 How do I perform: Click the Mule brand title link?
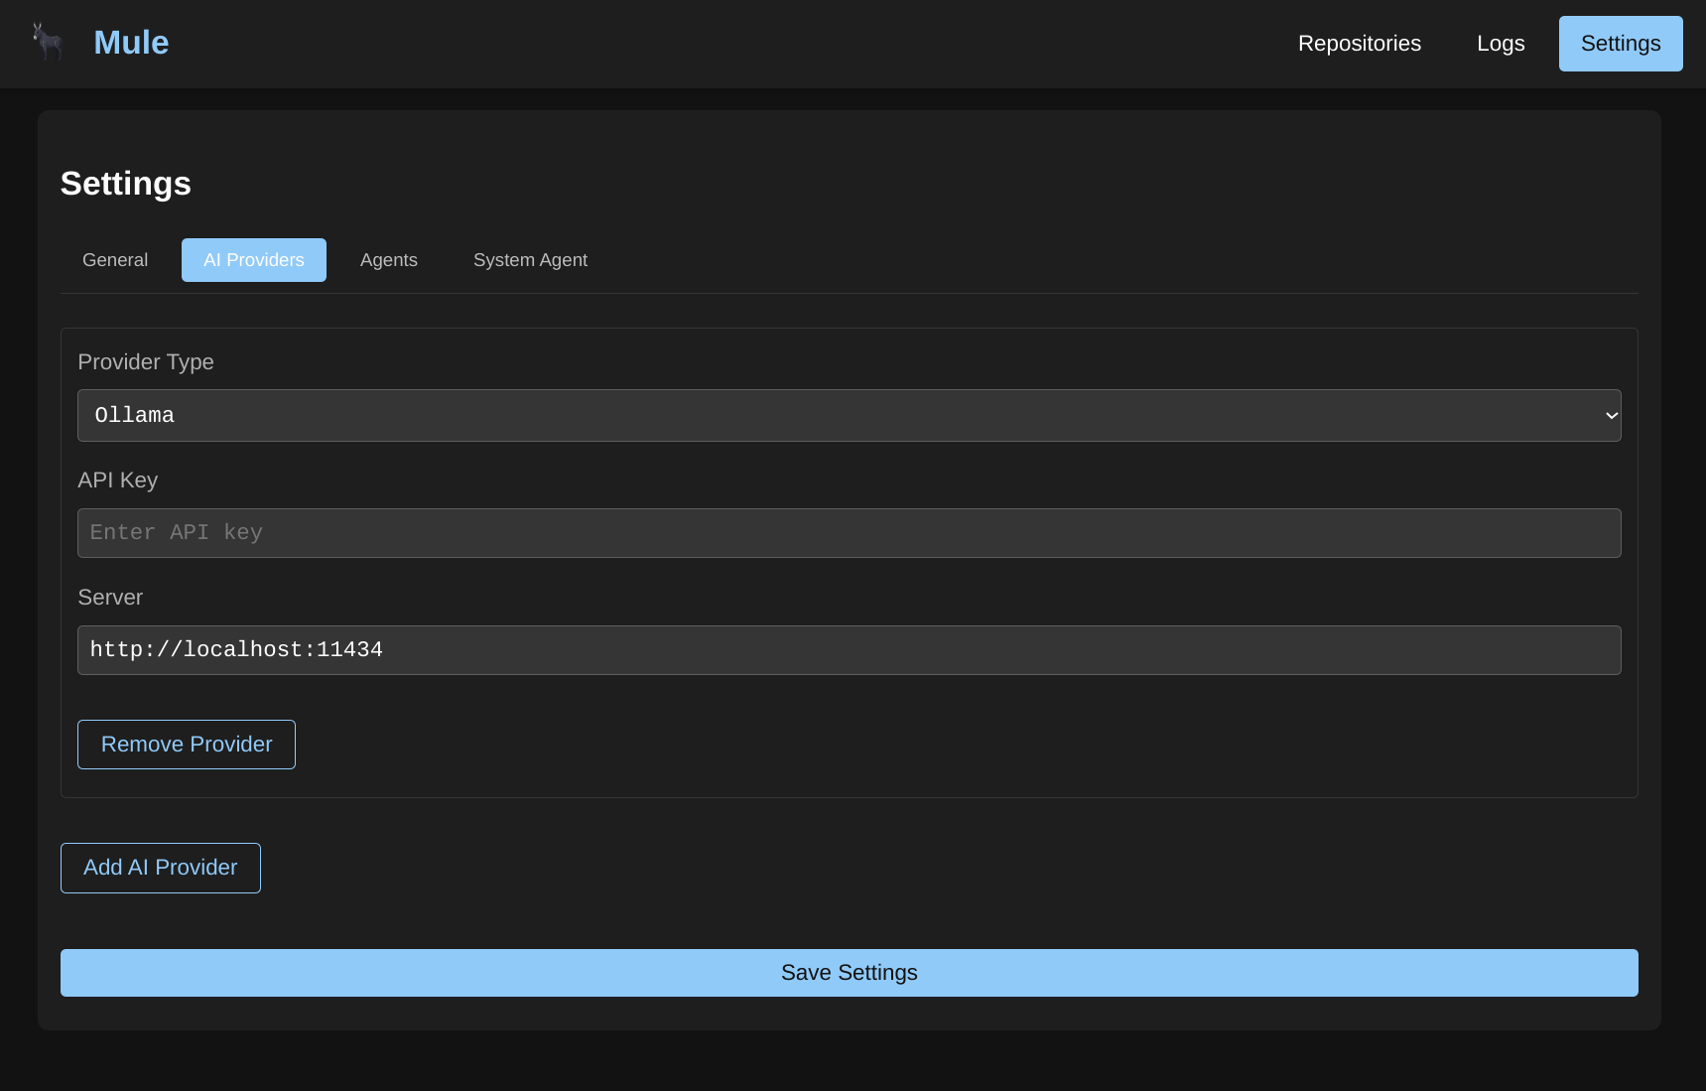131,43
